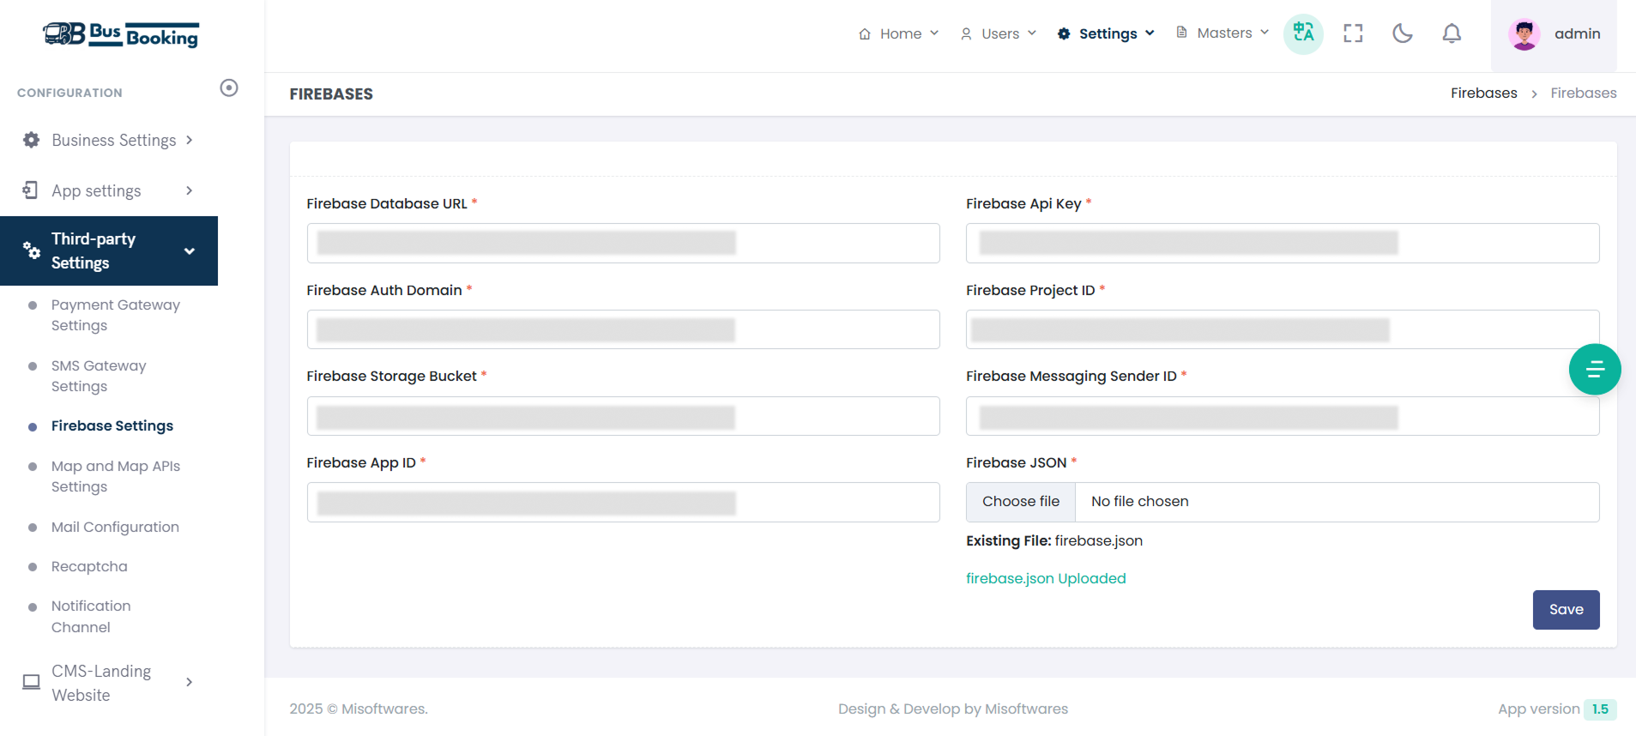Image resolution: width=1636 pixels, height=736 pixels.
Task: Click '2025 © Misoftwares.' footer text
Action: click(x=359, y=709)
